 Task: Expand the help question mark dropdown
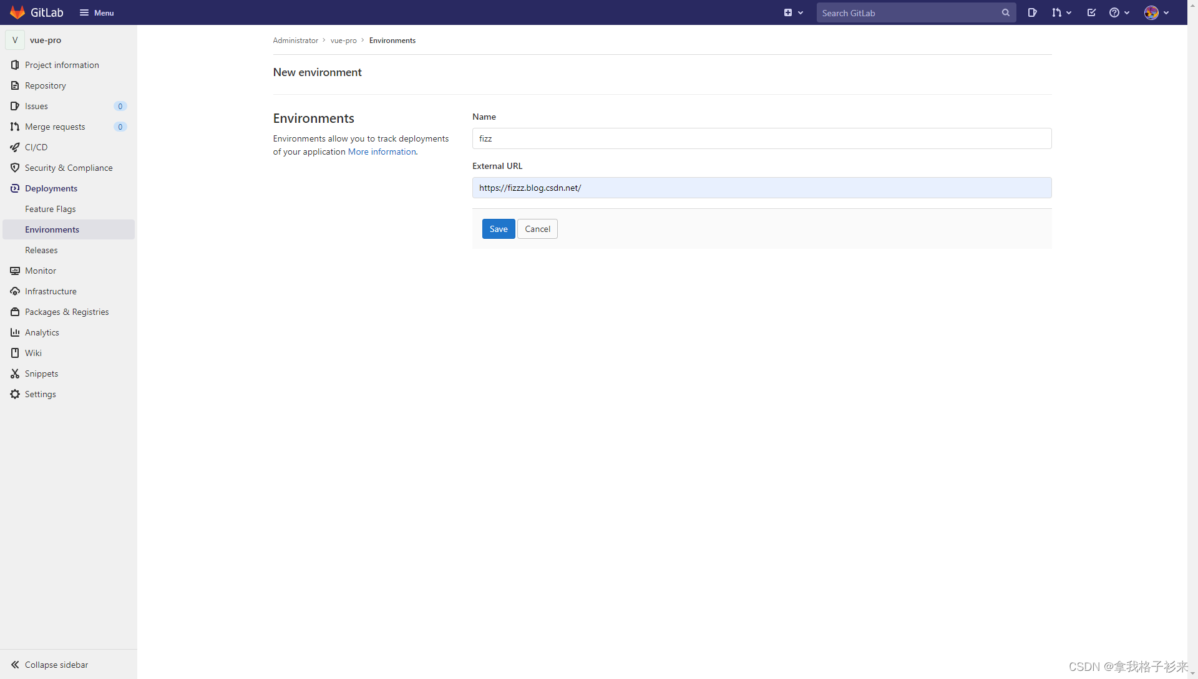tap(1119, 12)
